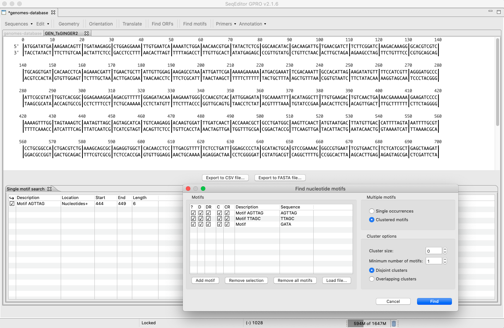Image resolution: width=504 pixels, height=328 pixels.
Task: Click the trash can garbage collector icon
Action: [393, 324]
